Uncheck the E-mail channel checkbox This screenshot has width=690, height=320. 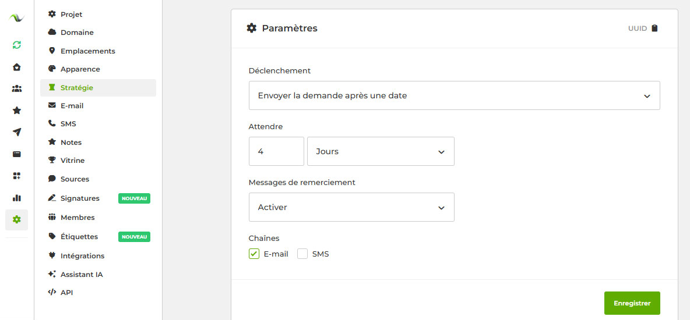point(254,254)
